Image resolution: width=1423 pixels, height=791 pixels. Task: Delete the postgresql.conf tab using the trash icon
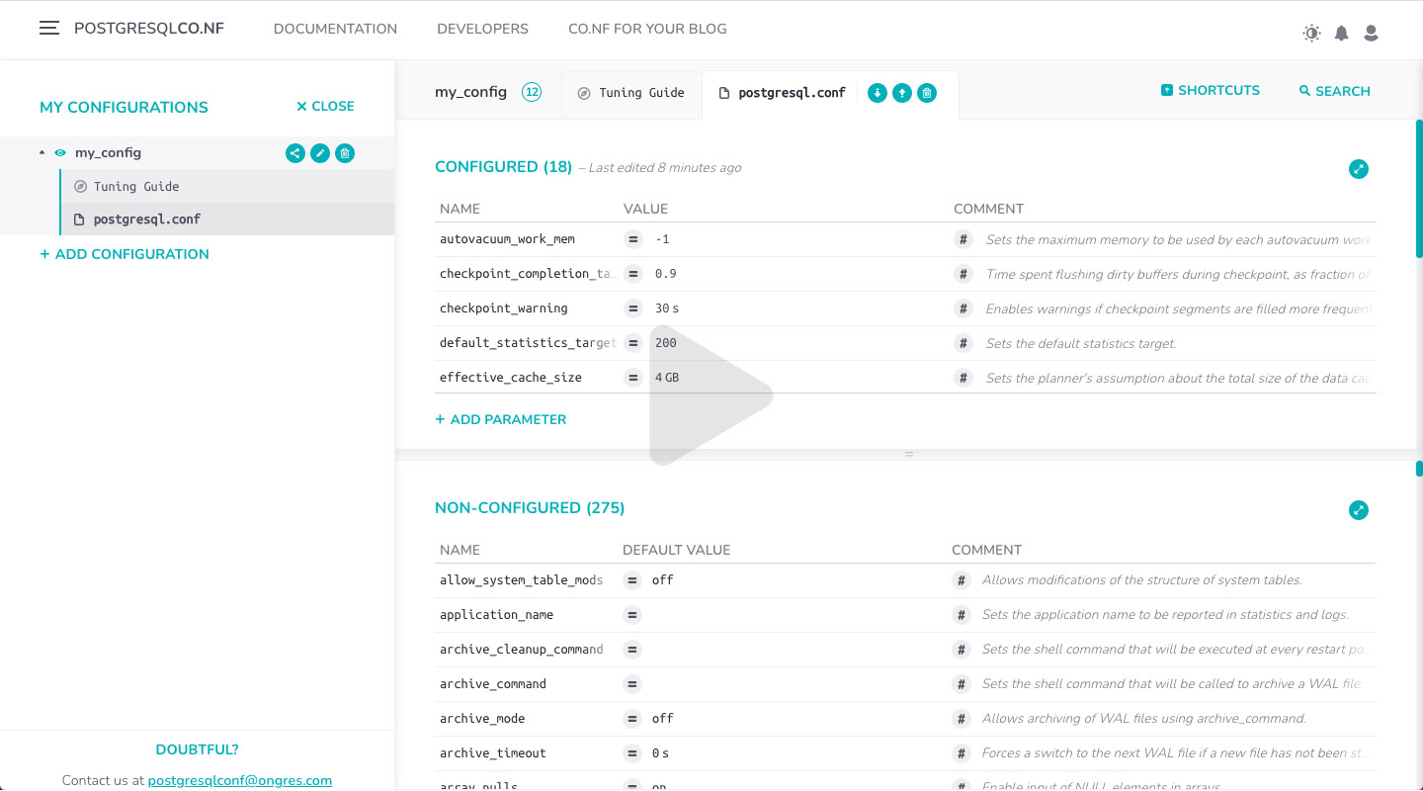(926, 92)
